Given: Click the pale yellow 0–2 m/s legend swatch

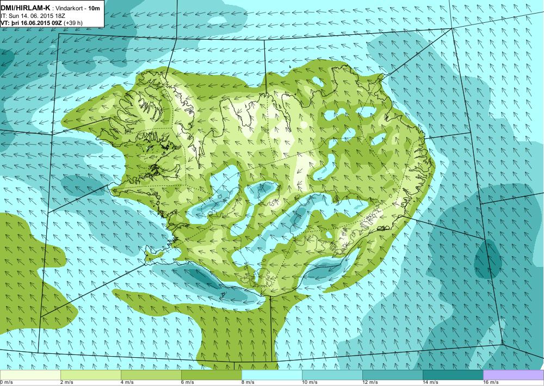Looking at the screenshot, I should (x=30, y=375).
